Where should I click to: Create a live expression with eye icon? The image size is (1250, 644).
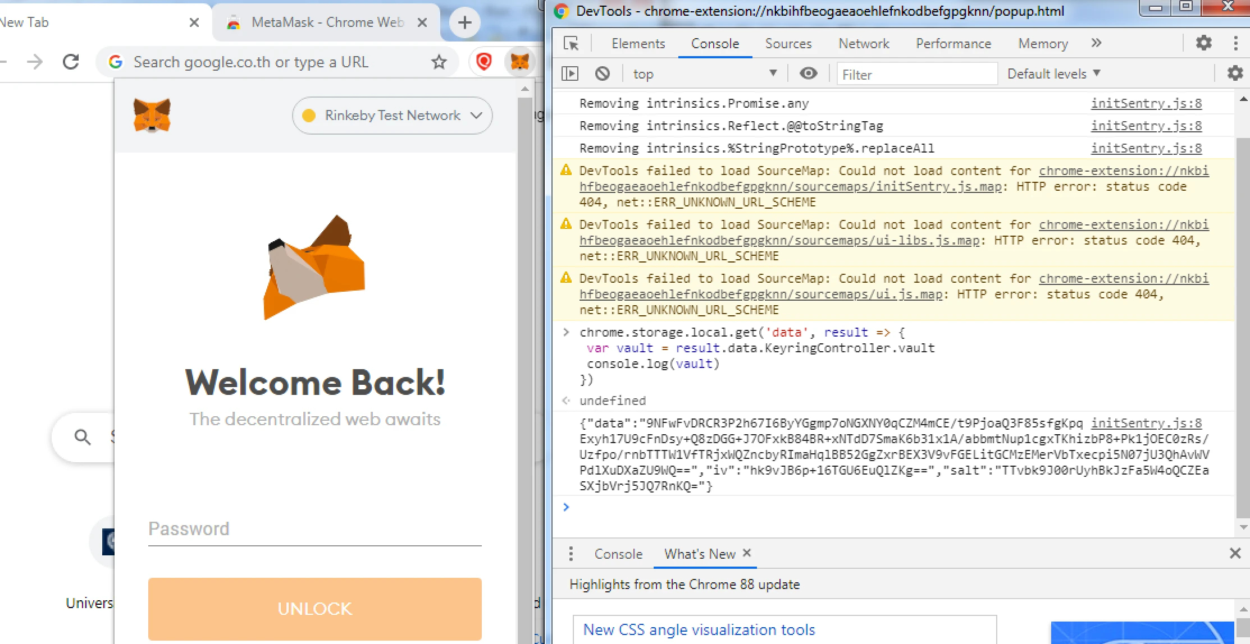click(808, 73)
